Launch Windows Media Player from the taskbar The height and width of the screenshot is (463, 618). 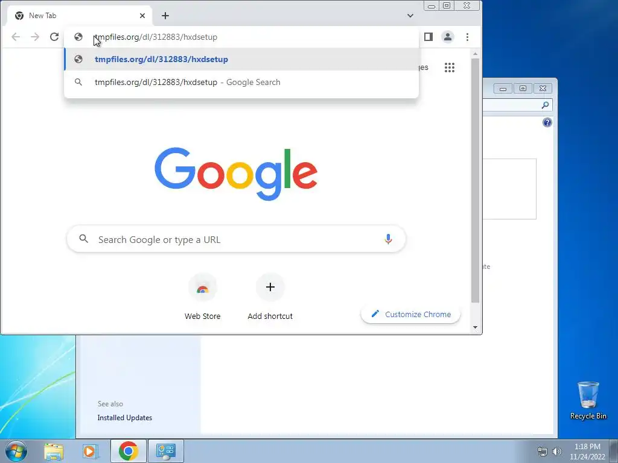coord(90,451)
